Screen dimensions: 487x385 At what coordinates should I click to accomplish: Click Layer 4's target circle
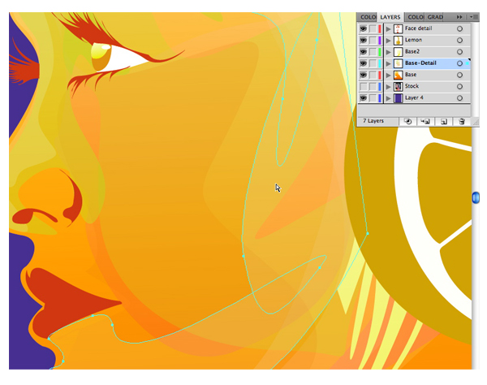(459, 98)
